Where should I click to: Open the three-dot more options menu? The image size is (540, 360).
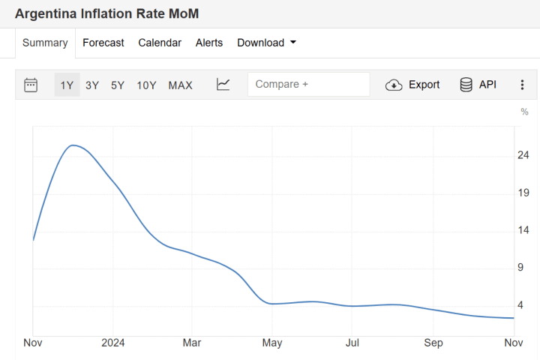(x=522, y=85)
